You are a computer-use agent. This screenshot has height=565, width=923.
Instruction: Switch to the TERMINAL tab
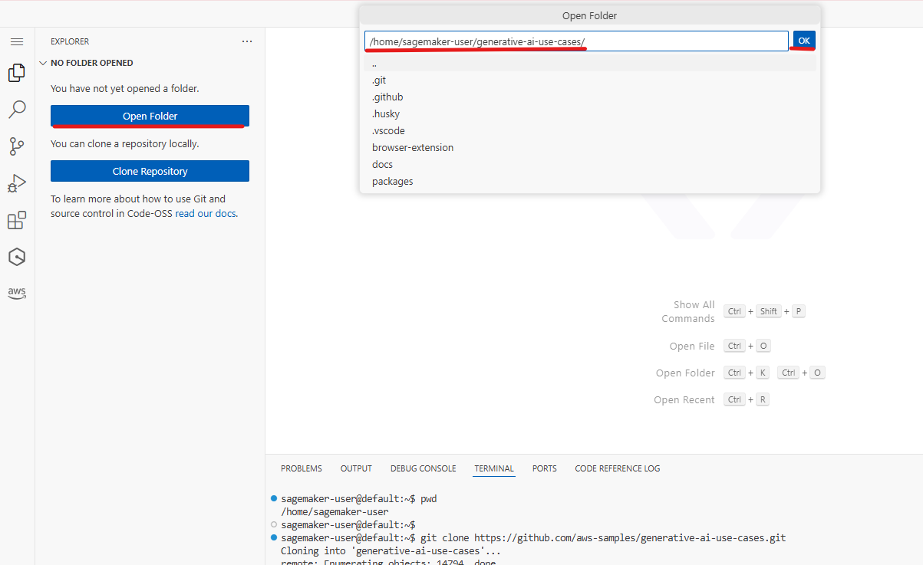pyautogui.click(x=494, y=468)
